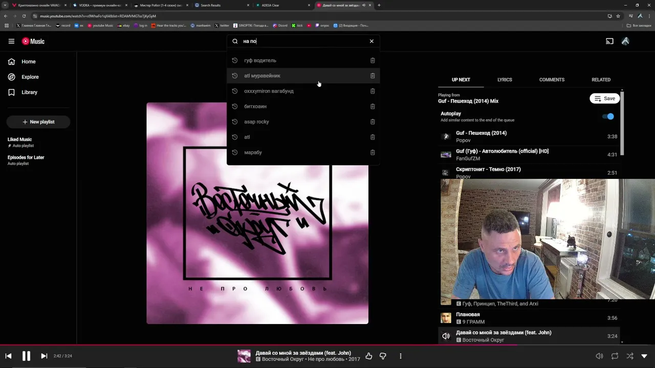This screenshot has width=655, height=368.
Task: Open the 'Восточный Округ' artist link in player bar
Action: [x=282, y=359]
